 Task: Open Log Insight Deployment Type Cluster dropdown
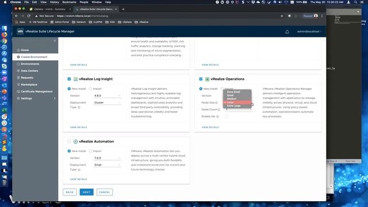pyautogui.click(x=108, y=102)
